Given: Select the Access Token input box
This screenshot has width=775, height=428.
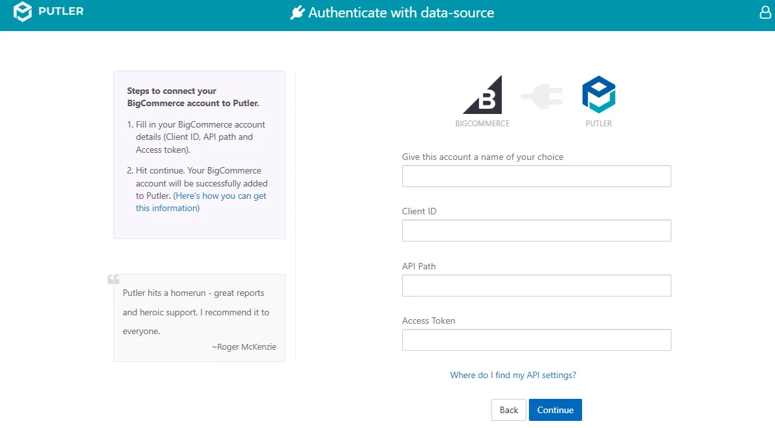Looking at the screenshot, I should (536, 339).
